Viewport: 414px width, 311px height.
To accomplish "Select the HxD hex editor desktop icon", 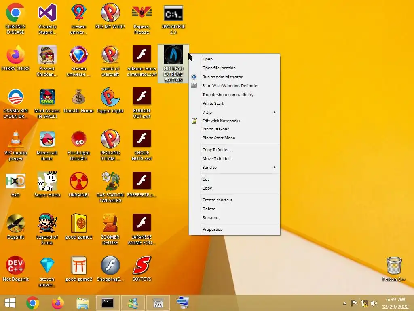I will [x=16, y=185].
